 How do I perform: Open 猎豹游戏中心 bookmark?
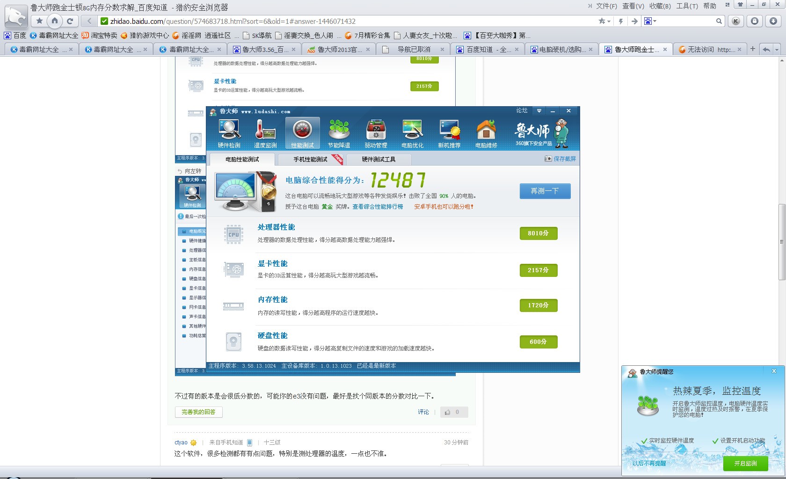(145, 36)
